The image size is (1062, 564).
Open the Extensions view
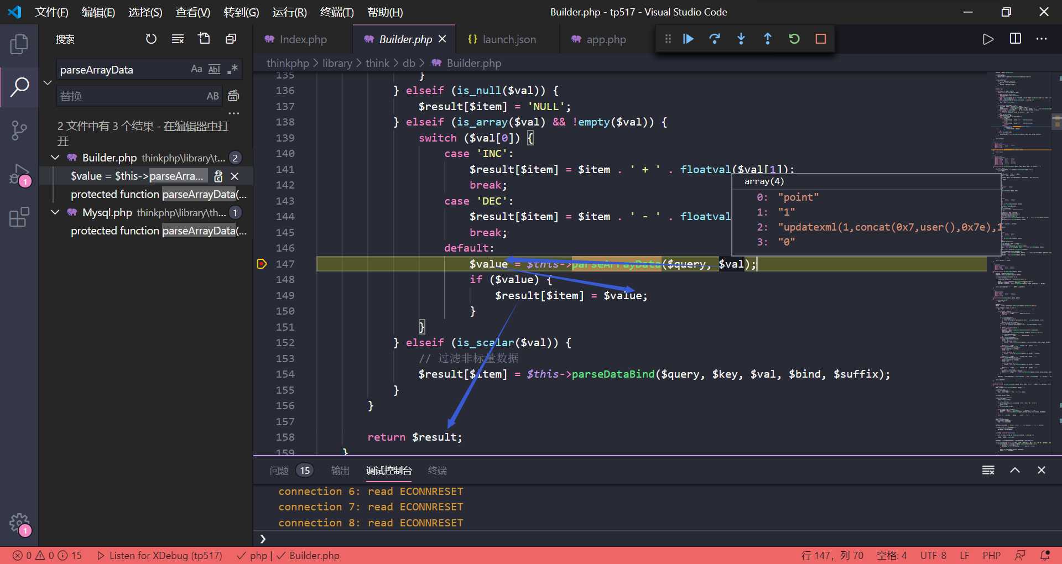click(x=19, y=217)
